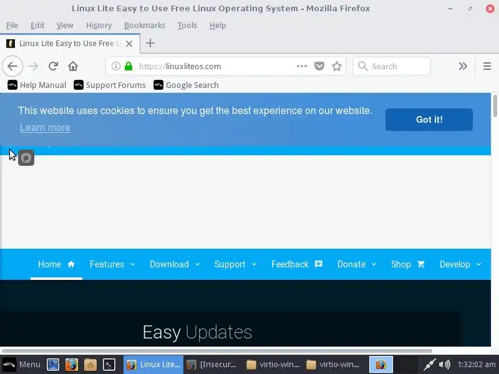Switch to the Linux Lite taskbar window
The height and width of the screenshot is (374, 499).
coord(153,365)
